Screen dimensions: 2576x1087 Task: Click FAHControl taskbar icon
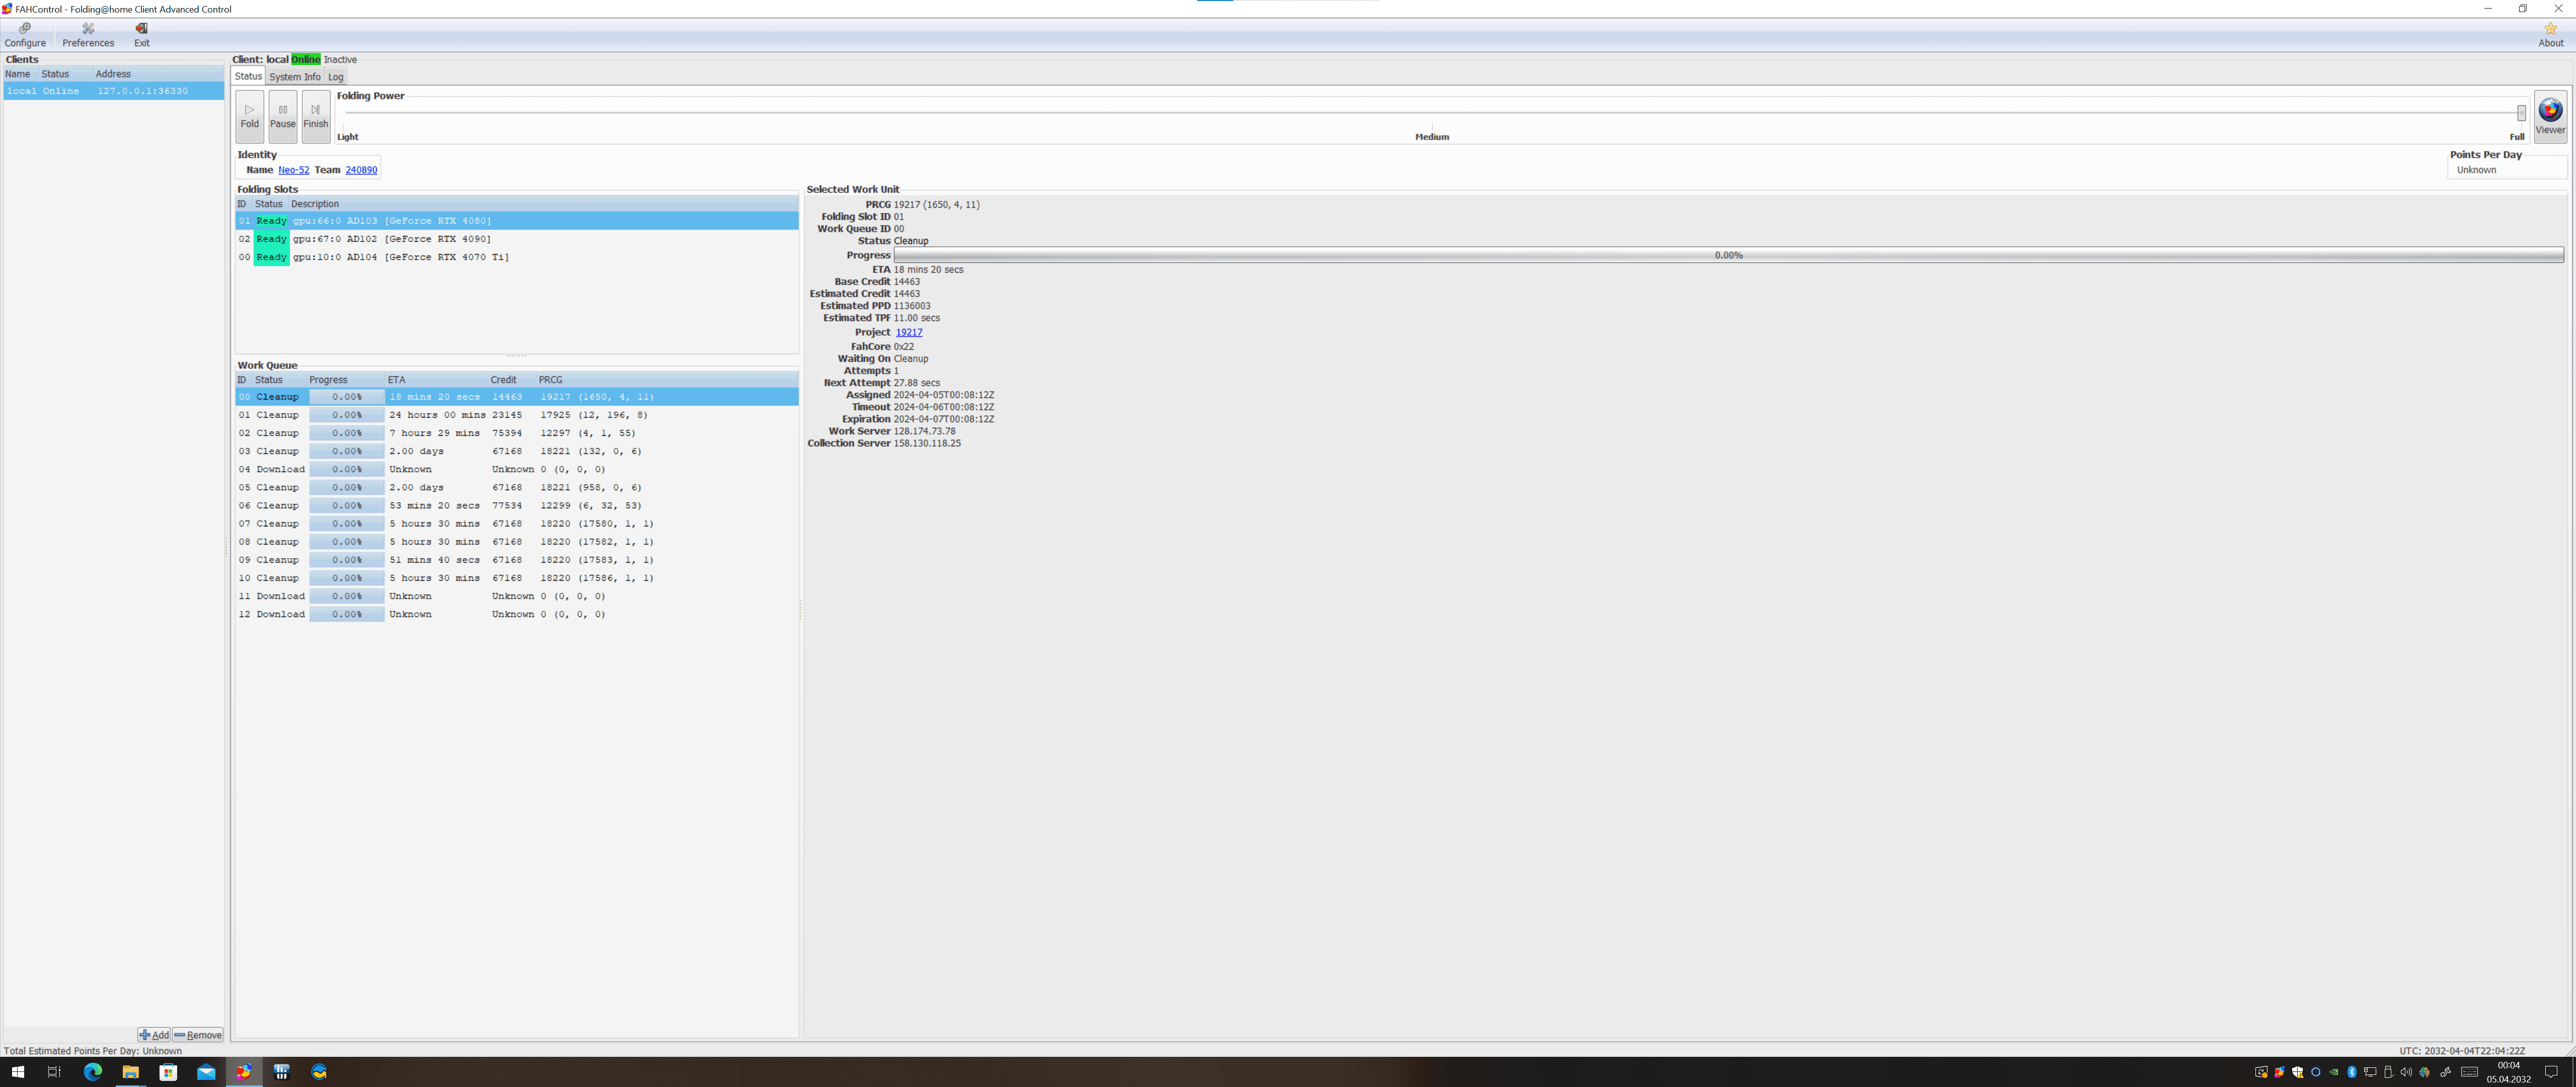click(x=244, y=1072)
